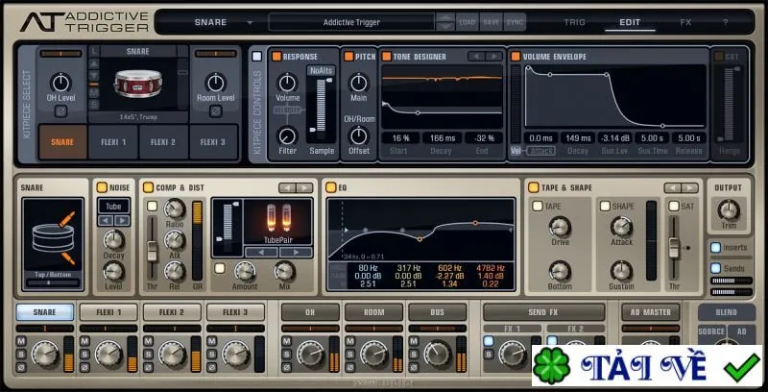
Task: Open the help question mark tab
Action: [726, 22]
